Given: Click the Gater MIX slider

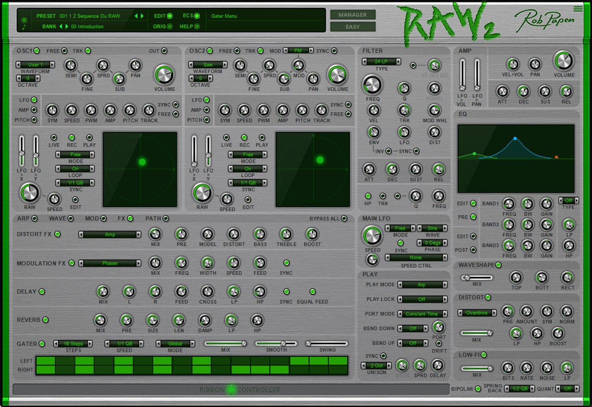Looking at the screenshot, I should pyautogui.click(x=226, y=343).
